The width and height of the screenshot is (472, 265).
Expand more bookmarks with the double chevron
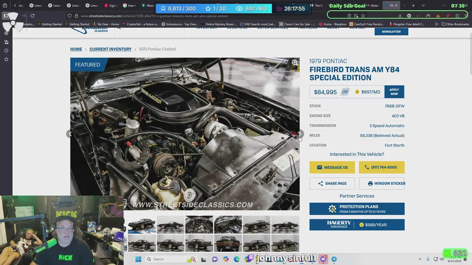click(437, 24)
